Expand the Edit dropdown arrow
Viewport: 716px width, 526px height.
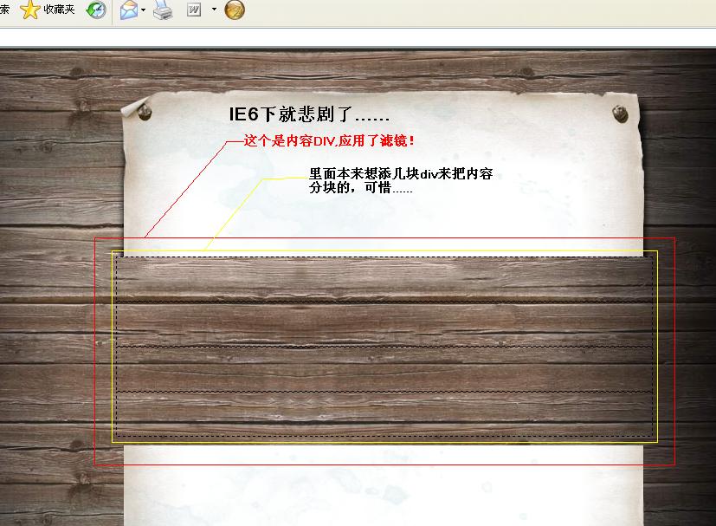point(214,10)
